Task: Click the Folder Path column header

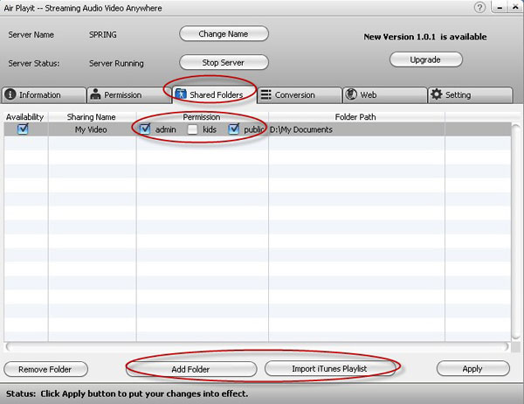Action: coord(355,117)
